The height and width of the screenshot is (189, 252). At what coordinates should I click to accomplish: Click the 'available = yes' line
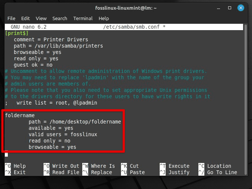[51, 128]
